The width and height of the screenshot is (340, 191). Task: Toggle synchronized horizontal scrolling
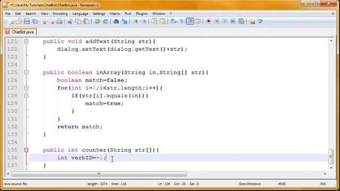[x=163, y=21]
